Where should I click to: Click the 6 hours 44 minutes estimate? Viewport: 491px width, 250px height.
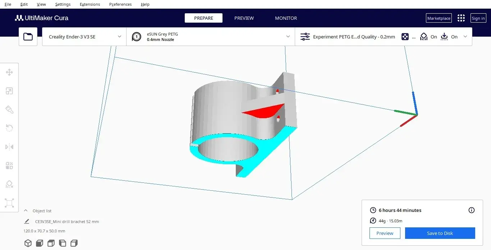point(400,210)
